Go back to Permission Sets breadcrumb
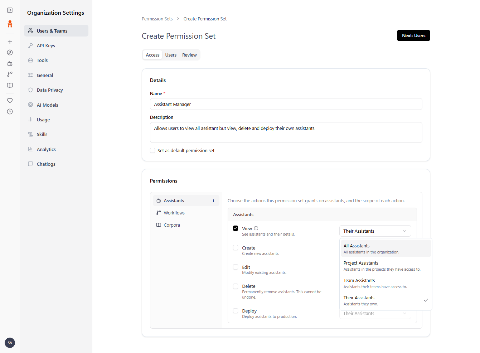480x353 pixels. [157, 19]
